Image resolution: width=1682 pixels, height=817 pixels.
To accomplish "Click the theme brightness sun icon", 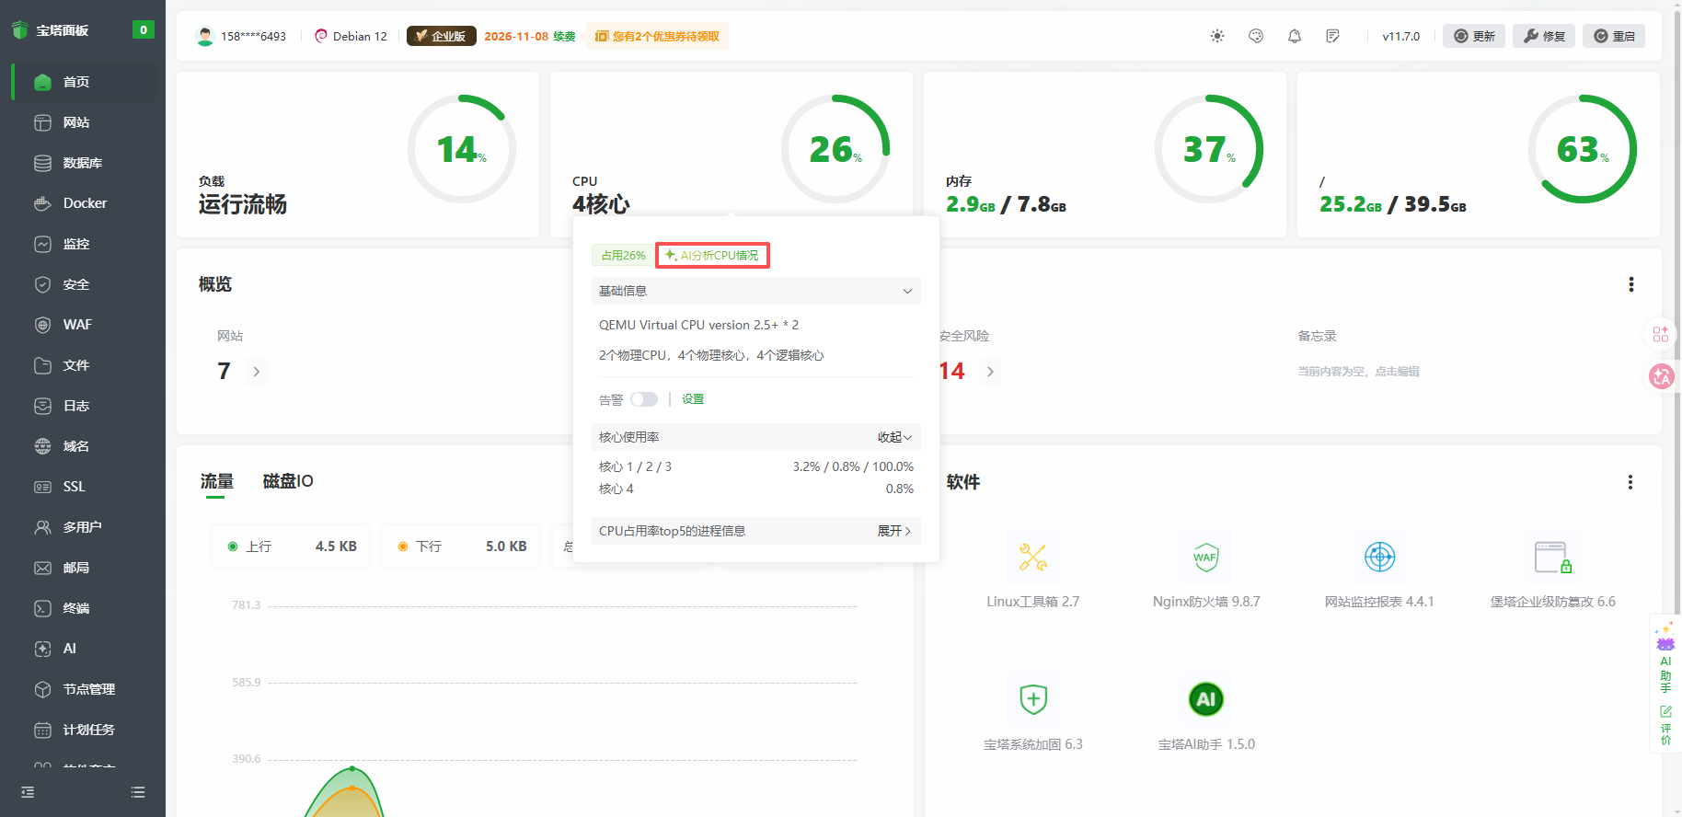I will [x=1217, y=36].
